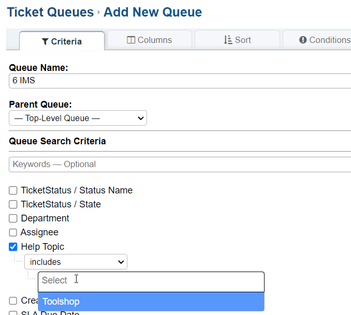
Task: Switch to the Columns tab
Action: [x=149, y=40]
